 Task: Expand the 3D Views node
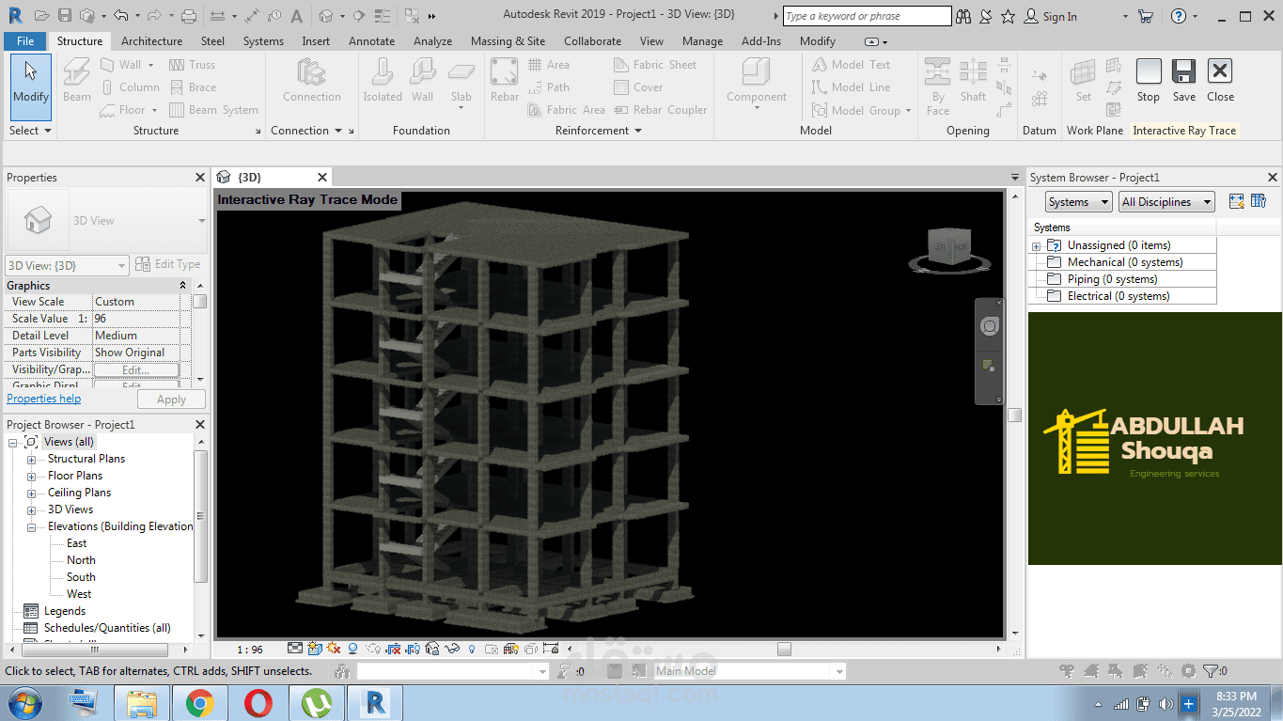32,510
